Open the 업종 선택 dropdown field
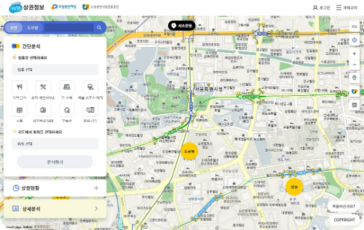 (x=55, y=70)
